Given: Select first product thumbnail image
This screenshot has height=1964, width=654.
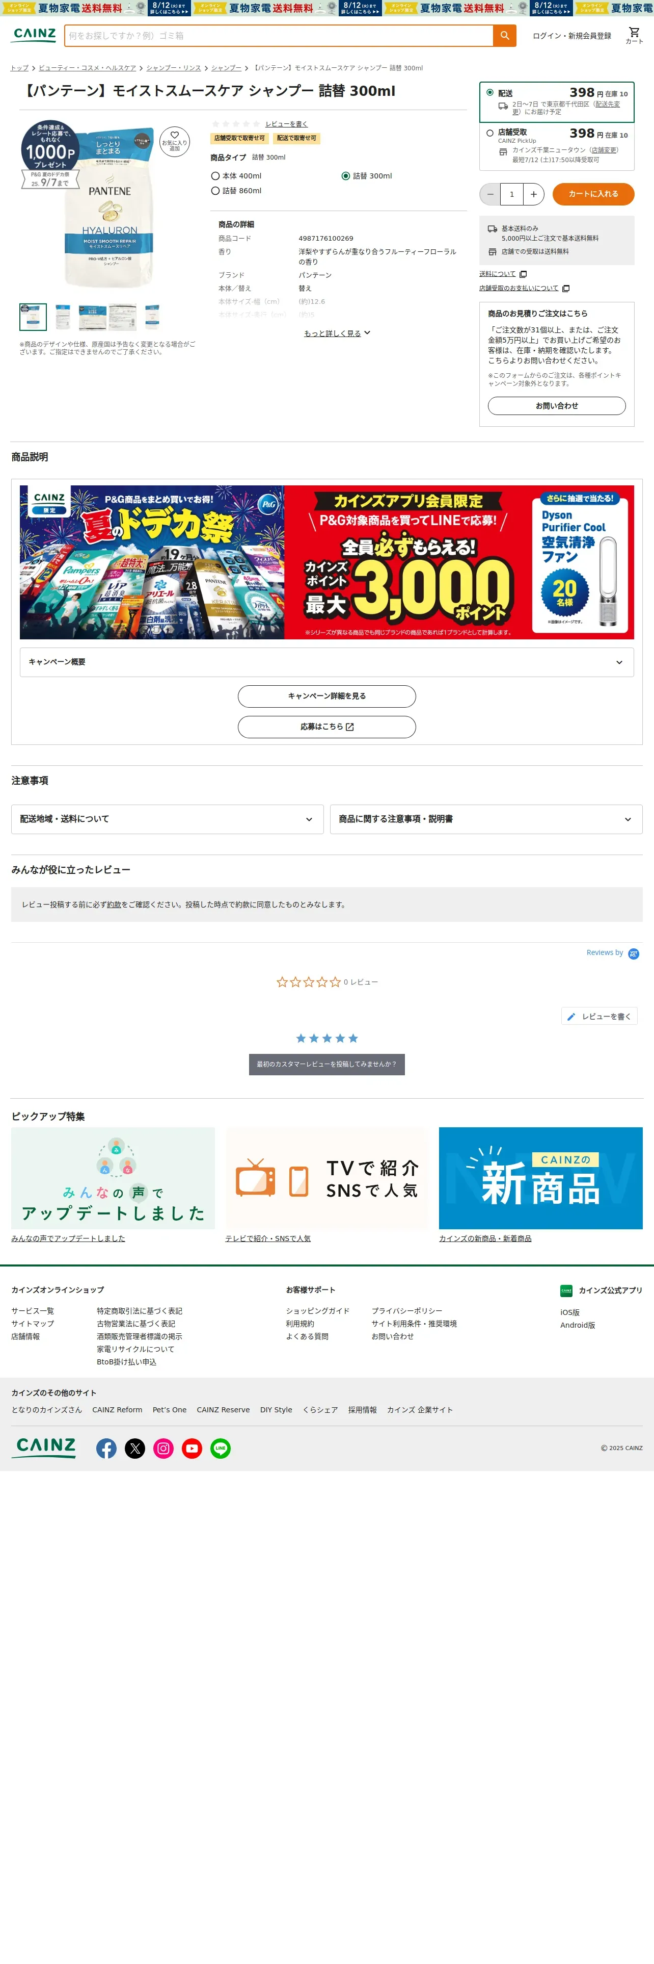Looking at the screenshot, I should pyautogui.click(x=33, y=317).
